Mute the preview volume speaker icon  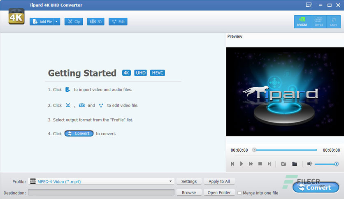(x=309, y=164)
